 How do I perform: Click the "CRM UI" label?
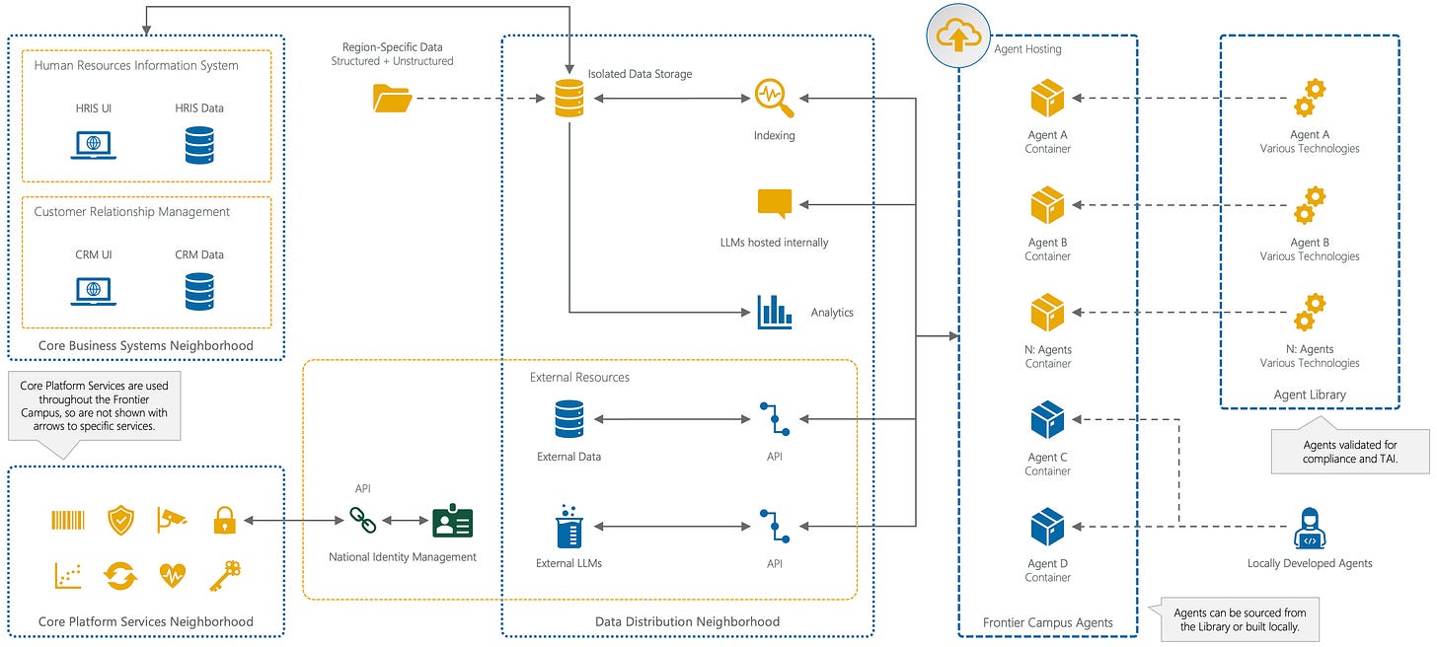pos(94,254)
